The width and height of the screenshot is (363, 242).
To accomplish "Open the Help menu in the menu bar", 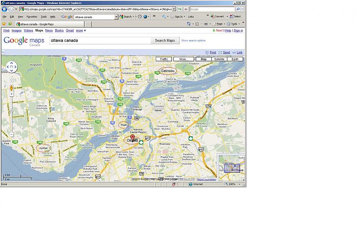I will click(53, 17).
